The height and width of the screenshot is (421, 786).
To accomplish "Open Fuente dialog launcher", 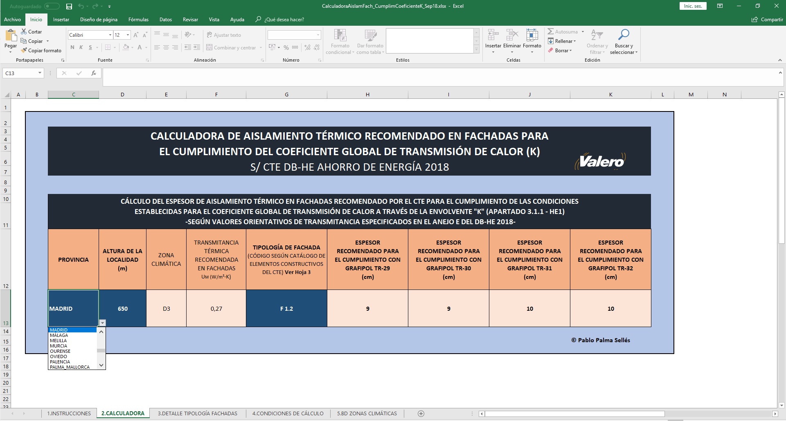I will point(147,60).
